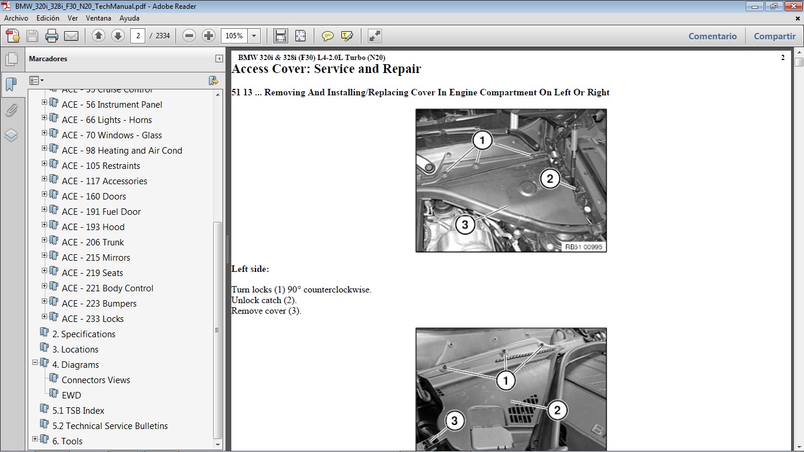The image size is (804, 452).
Task: Select the highlight text tool
Action: tap(347, 36)
